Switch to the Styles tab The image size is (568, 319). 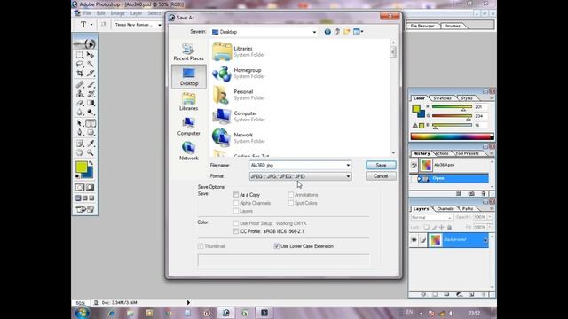467,98
